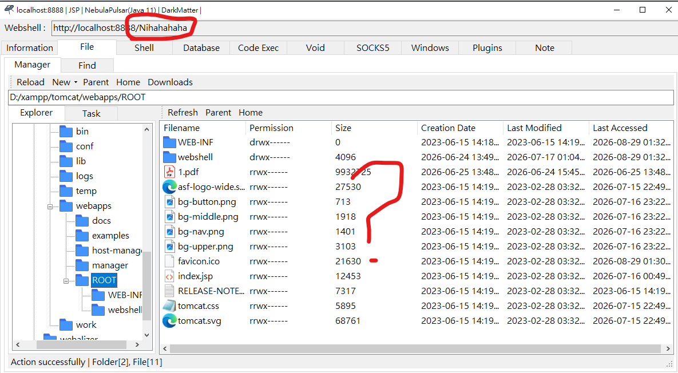Screen dimensions: 678x373
Task: Click Parent in the top toolbar
Action: click(96, 82)
